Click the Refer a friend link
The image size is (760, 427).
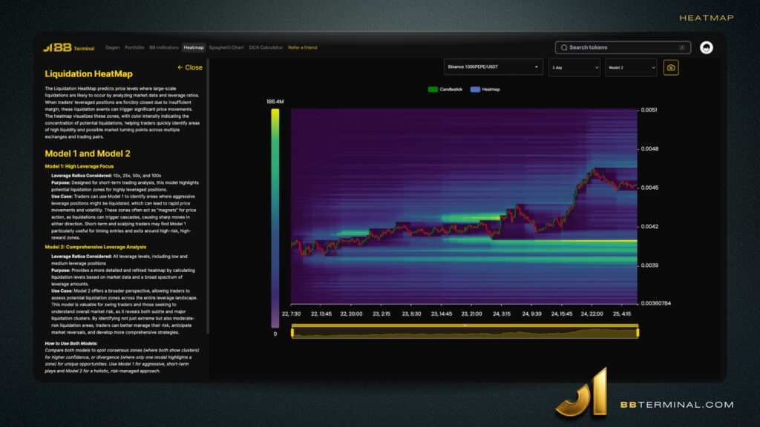tap(302, 47)
